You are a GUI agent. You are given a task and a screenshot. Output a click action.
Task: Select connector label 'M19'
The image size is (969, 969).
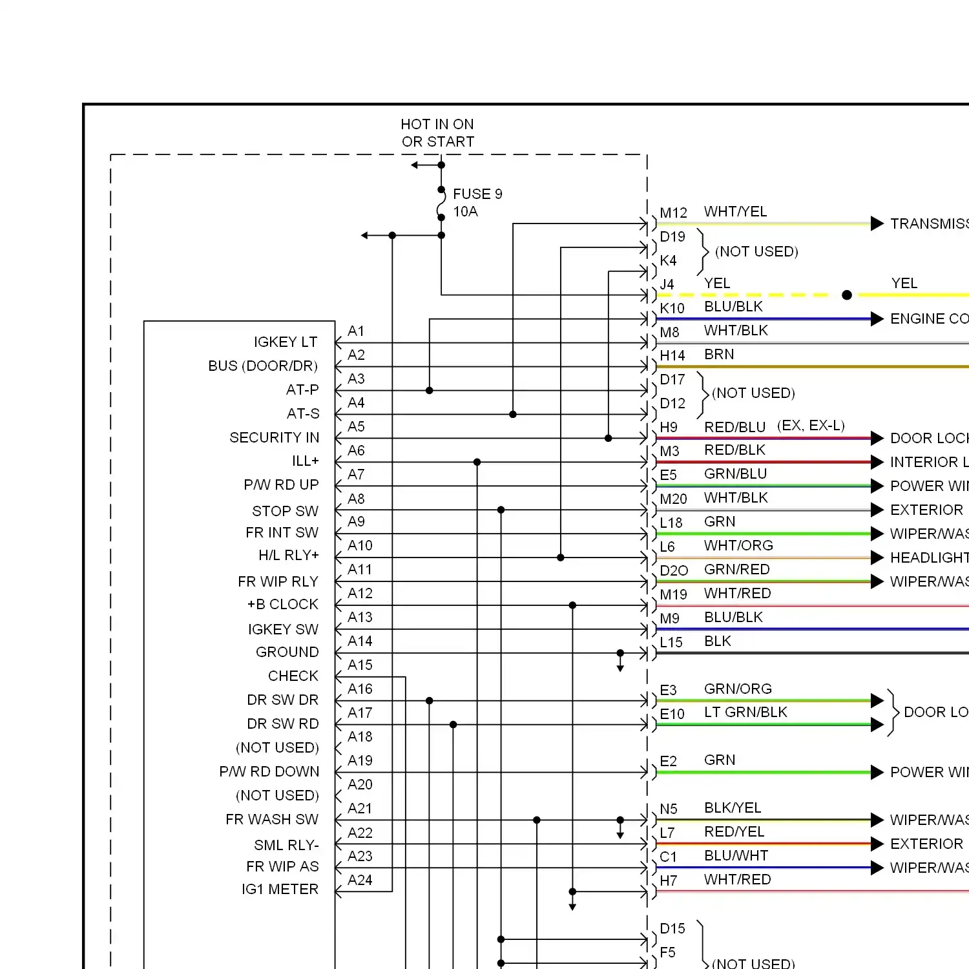(x=673, y=594)
